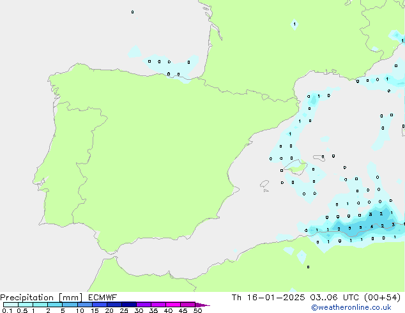This screenshot has height=313, width=405.
Task: Click Menorca island on the map
Action: pyautogui.click(x=317, y=157)
